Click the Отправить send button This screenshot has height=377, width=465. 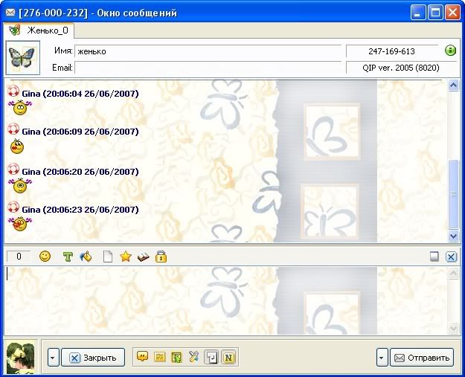point(422,358)
